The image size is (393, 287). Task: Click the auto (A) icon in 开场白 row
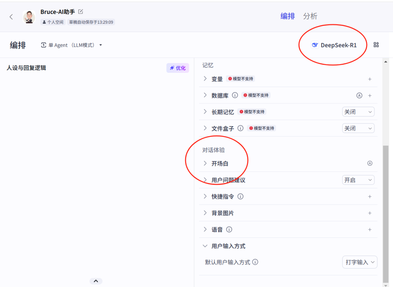click(x=370, y=163)
